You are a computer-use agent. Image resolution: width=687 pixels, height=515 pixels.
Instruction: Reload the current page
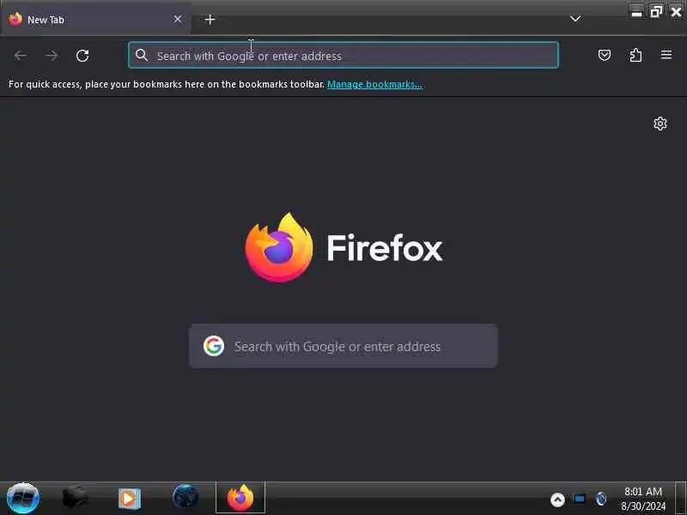(x=82, y=56)
